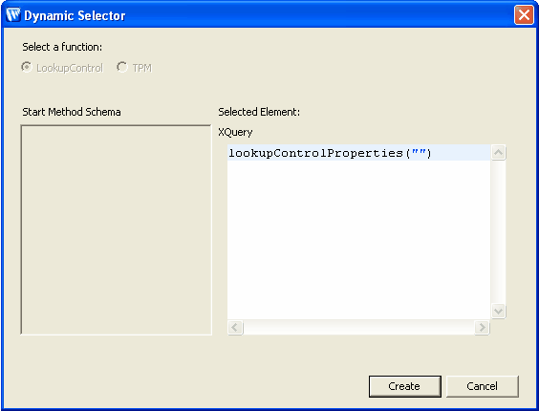
Task: Click the XQuery scroll right arrow
Action: 482,327
